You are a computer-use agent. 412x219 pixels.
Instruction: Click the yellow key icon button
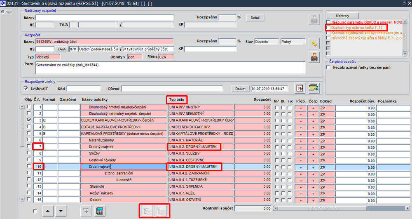pyautogui.click(x=314, y=44)
